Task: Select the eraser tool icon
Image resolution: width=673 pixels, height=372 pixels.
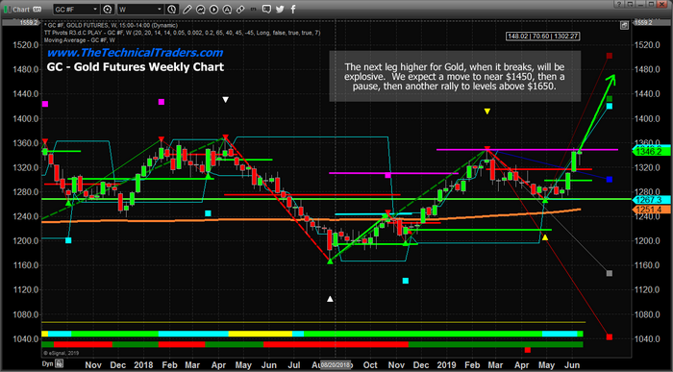Action: pyautogui.click(x=240, y=9)
